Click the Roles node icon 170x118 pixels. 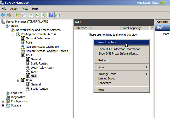(8, 26)
